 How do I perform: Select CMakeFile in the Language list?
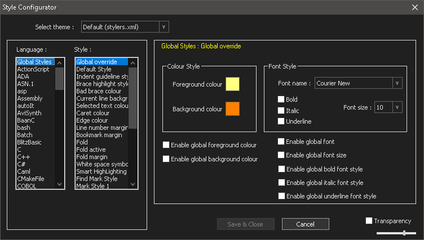point(36,179)
